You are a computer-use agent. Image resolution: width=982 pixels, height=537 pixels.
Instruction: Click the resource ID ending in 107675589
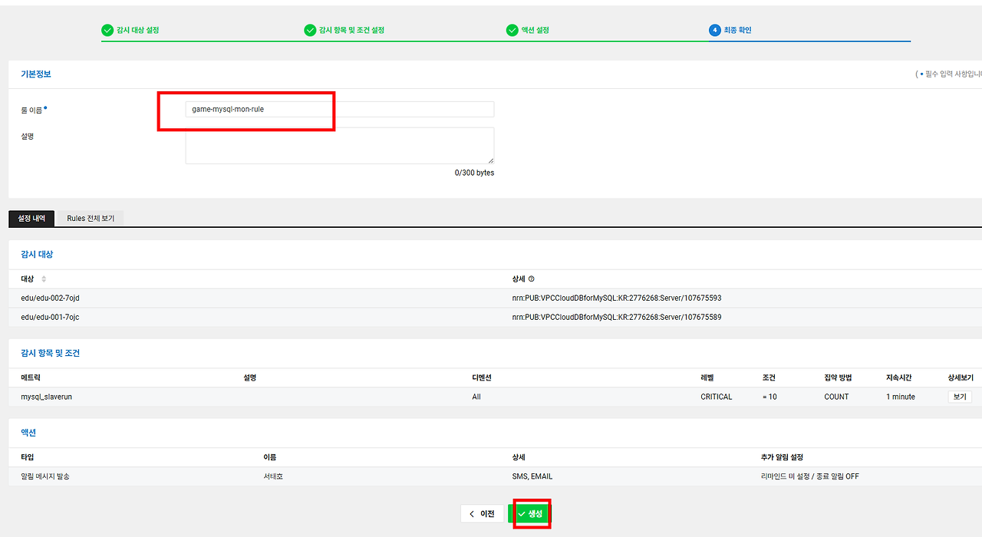[617, 317]
